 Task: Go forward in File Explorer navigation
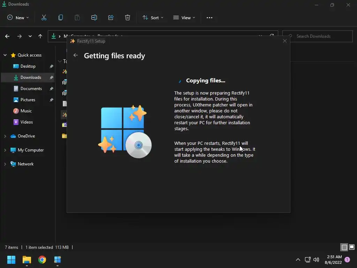coord(20,36)
